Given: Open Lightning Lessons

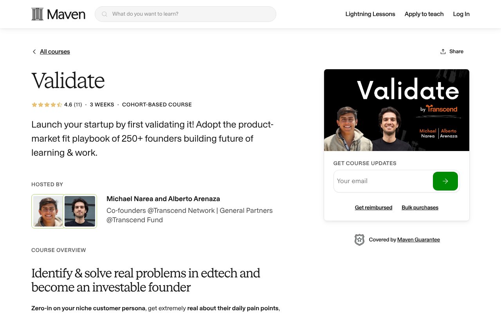Looking at the screenshot, I should (x=370, y=14).
